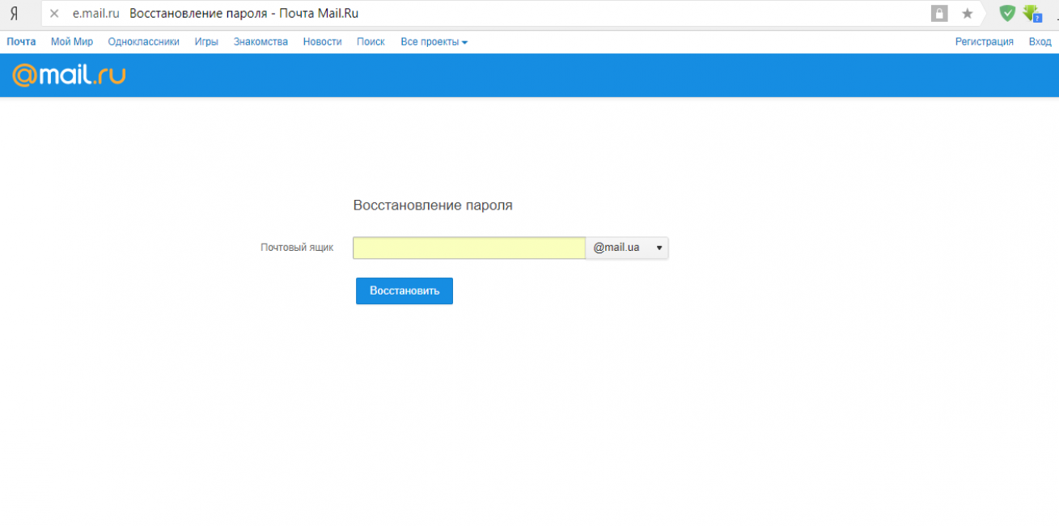Open the green arrow download extension
Viewport: 1059px width, 526px height.
[x=1031, y=13]
